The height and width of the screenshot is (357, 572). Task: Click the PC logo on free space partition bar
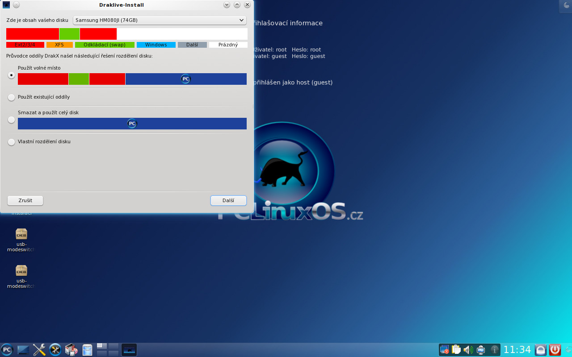185,79
